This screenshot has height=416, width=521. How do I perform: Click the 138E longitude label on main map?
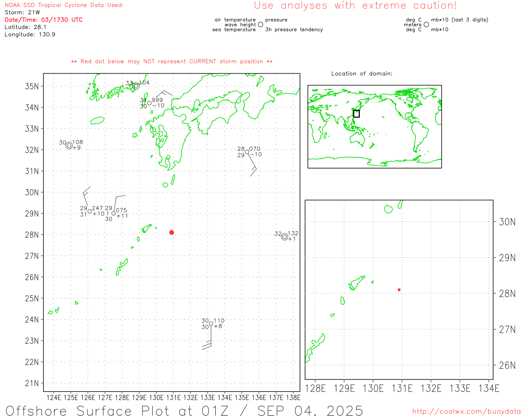pyautogui.click(x=293, y=398)
